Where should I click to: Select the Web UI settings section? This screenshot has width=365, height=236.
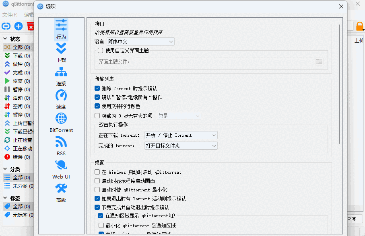[x=61, y=169]
